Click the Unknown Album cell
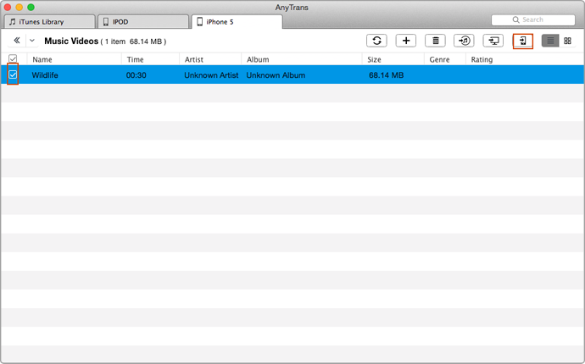Screen dimensions: 585x364 pyautogui.click(x=276, y=74)
